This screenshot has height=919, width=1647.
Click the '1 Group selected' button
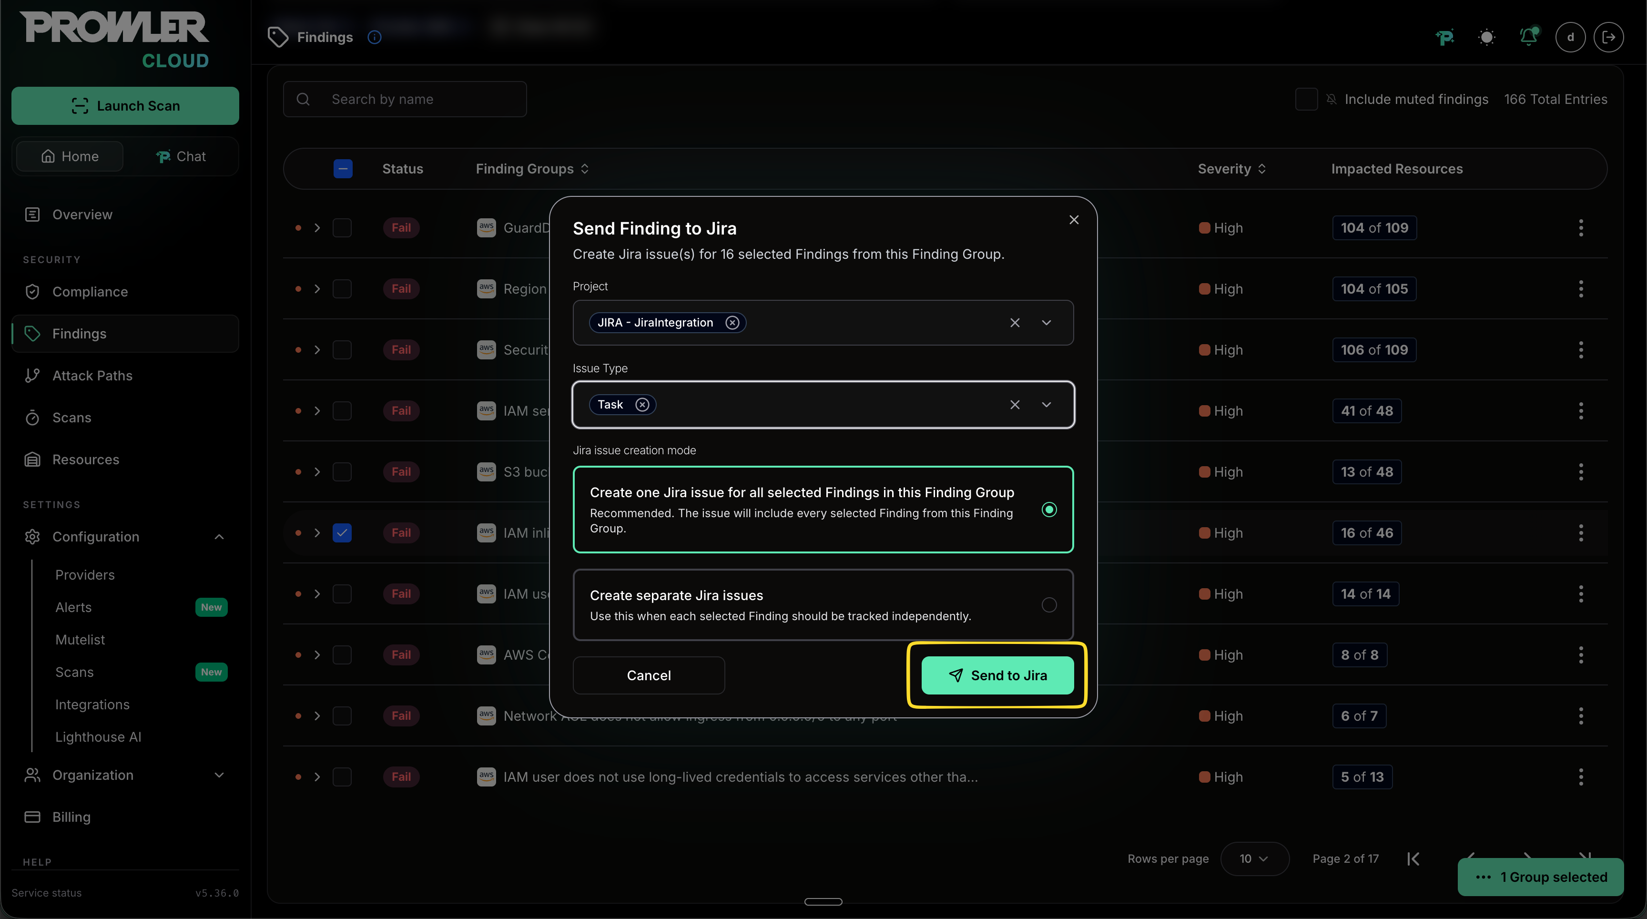coord(1540,878)
